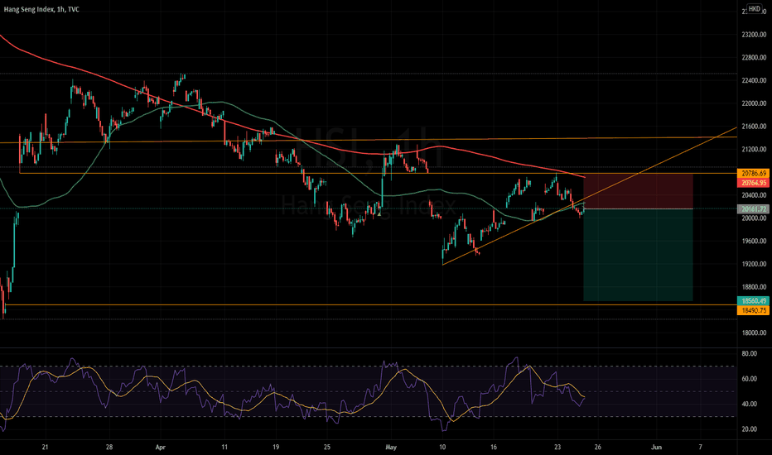Image resolution: width=772 pixels, height=455 pixels.
Task: Click the 18560.49 green target price label
Action: (753, 301)
